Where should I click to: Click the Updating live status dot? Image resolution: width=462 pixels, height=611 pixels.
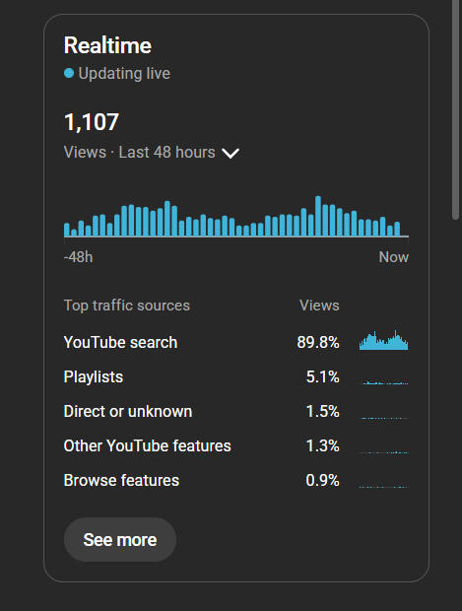point(69,73)
